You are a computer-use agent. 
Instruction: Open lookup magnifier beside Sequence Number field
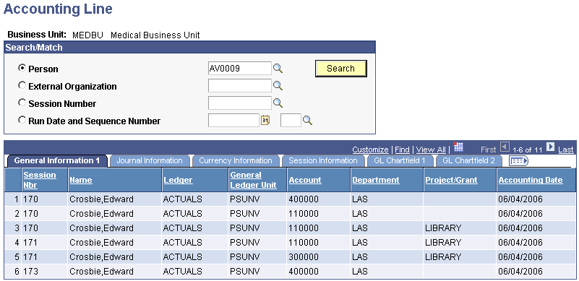[x=308, y=120]
